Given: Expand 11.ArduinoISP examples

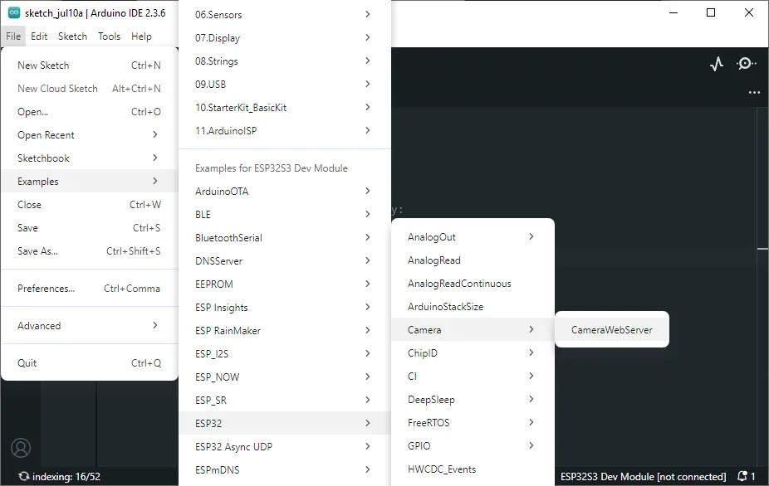Looking at the screenshot, I should point(285,131).
